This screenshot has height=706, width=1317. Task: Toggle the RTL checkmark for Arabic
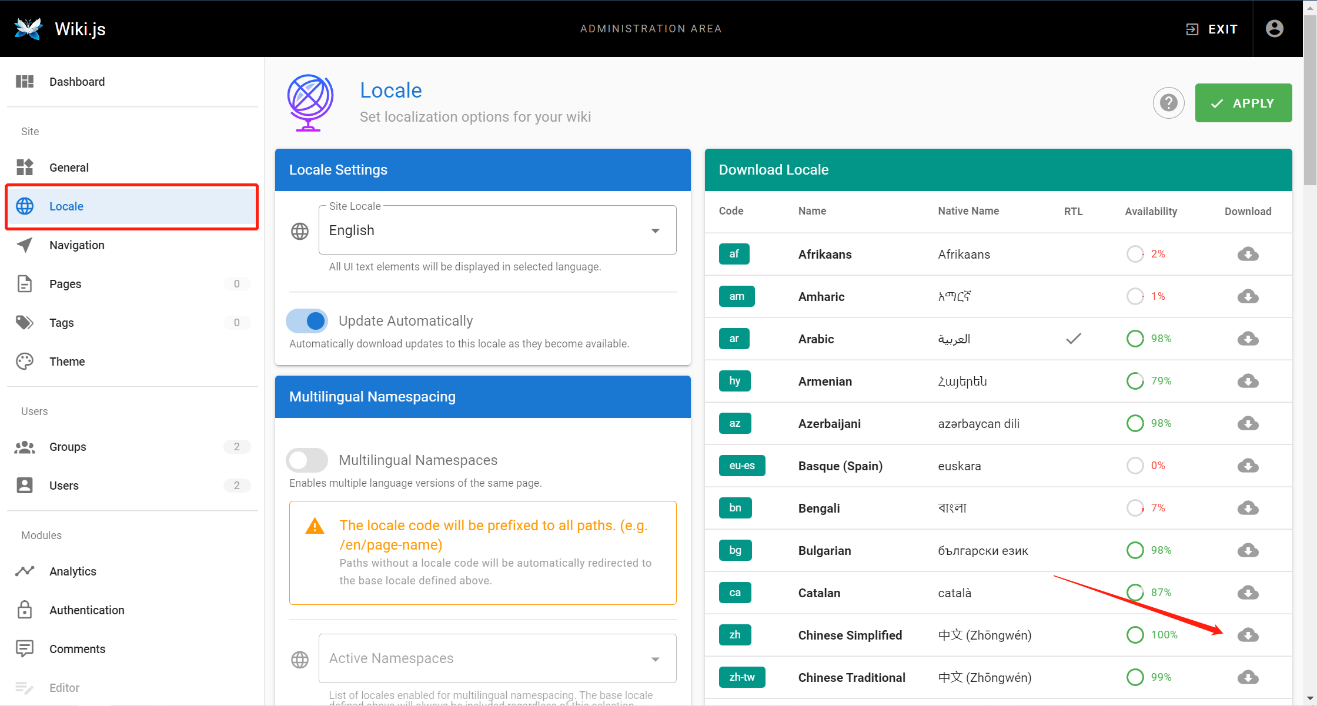coord(1074,339)
